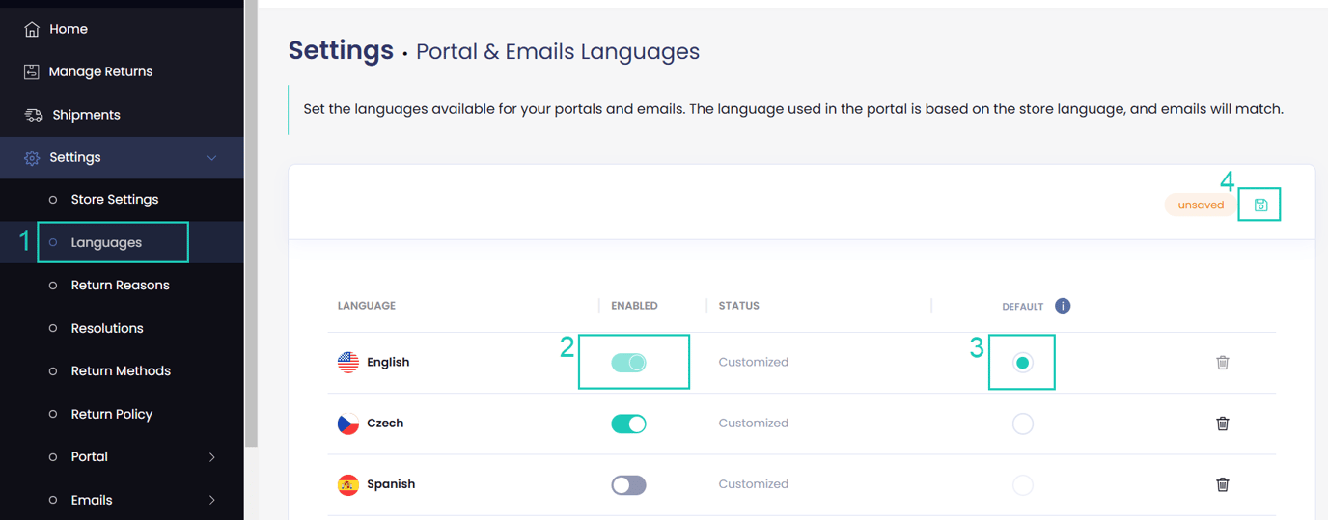Open the Store Settings menu item
Viewport: 1328px width, 520px height.
pos(114,200)
